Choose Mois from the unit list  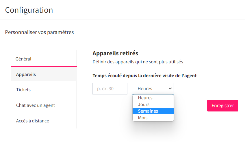point(153,118)
